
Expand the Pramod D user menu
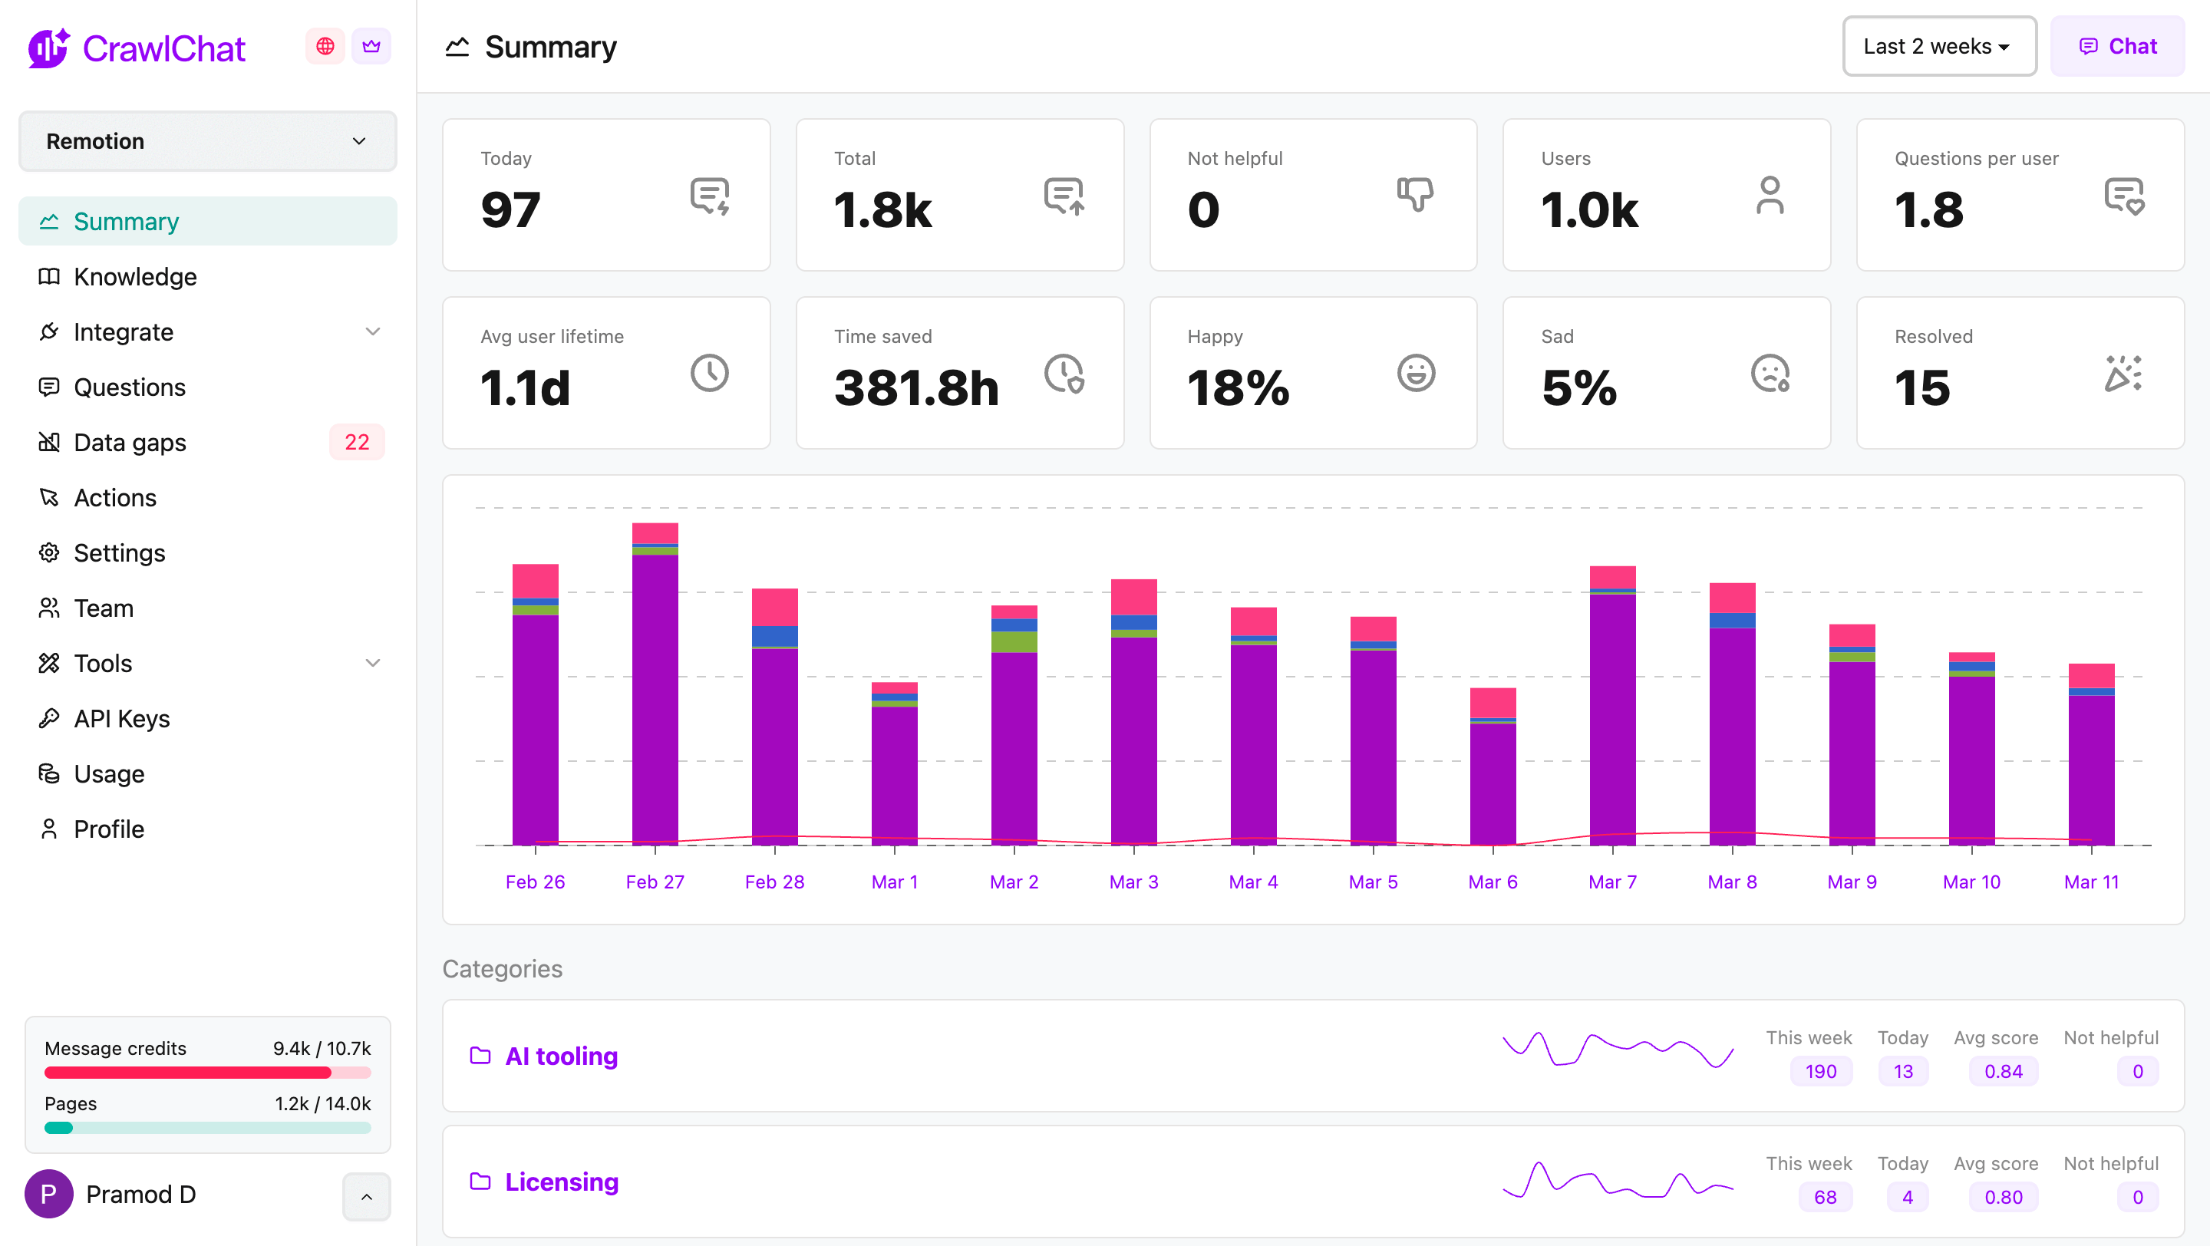coord(366,1195)
